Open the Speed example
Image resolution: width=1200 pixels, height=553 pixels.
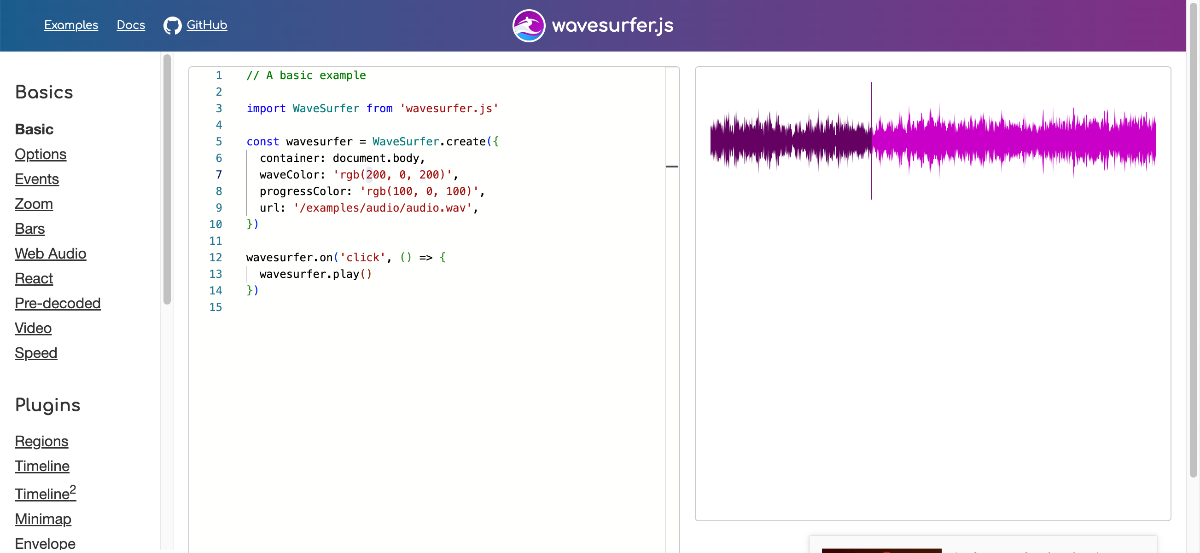[36, 353]
